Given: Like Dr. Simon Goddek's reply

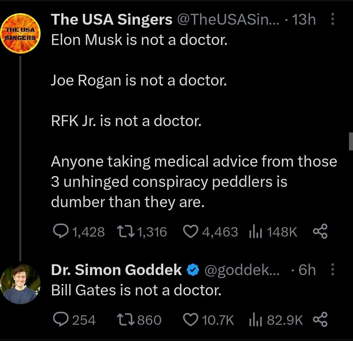Looking at the screenshot, I should (191, 319).
